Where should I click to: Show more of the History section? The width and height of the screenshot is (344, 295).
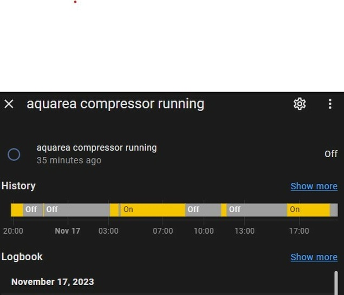[314, 186]
